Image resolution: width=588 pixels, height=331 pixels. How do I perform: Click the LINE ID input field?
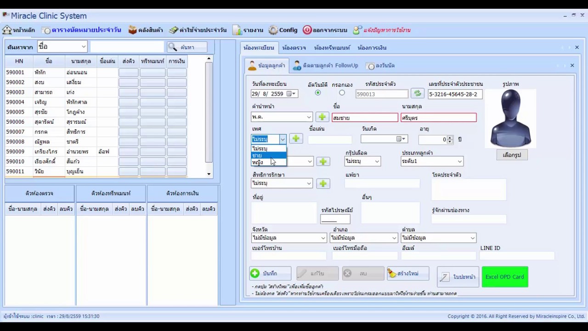coord(517,256)
